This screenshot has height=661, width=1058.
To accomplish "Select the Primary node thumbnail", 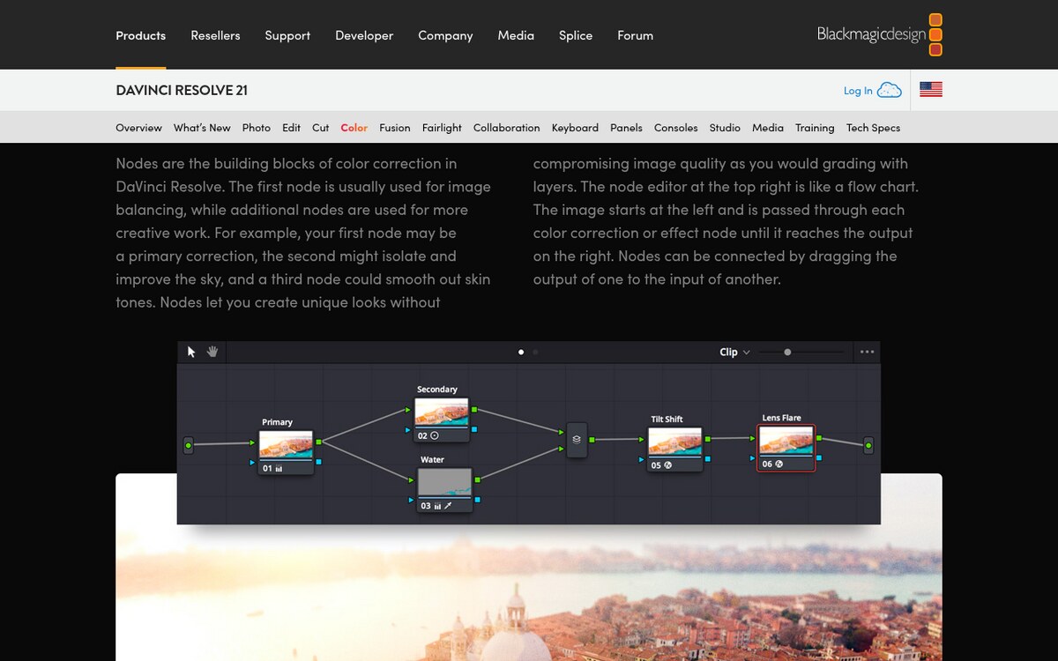I will click(x=287, y=445).
